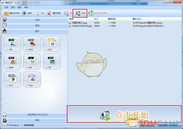Click 清空列表 clear list button
The height and width of the screenshot is (129, 183).
coord(54,13)
